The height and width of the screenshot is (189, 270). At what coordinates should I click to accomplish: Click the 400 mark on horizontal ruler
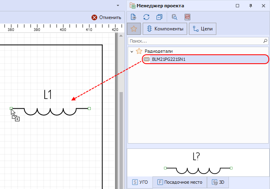click(x=63, y=30)
